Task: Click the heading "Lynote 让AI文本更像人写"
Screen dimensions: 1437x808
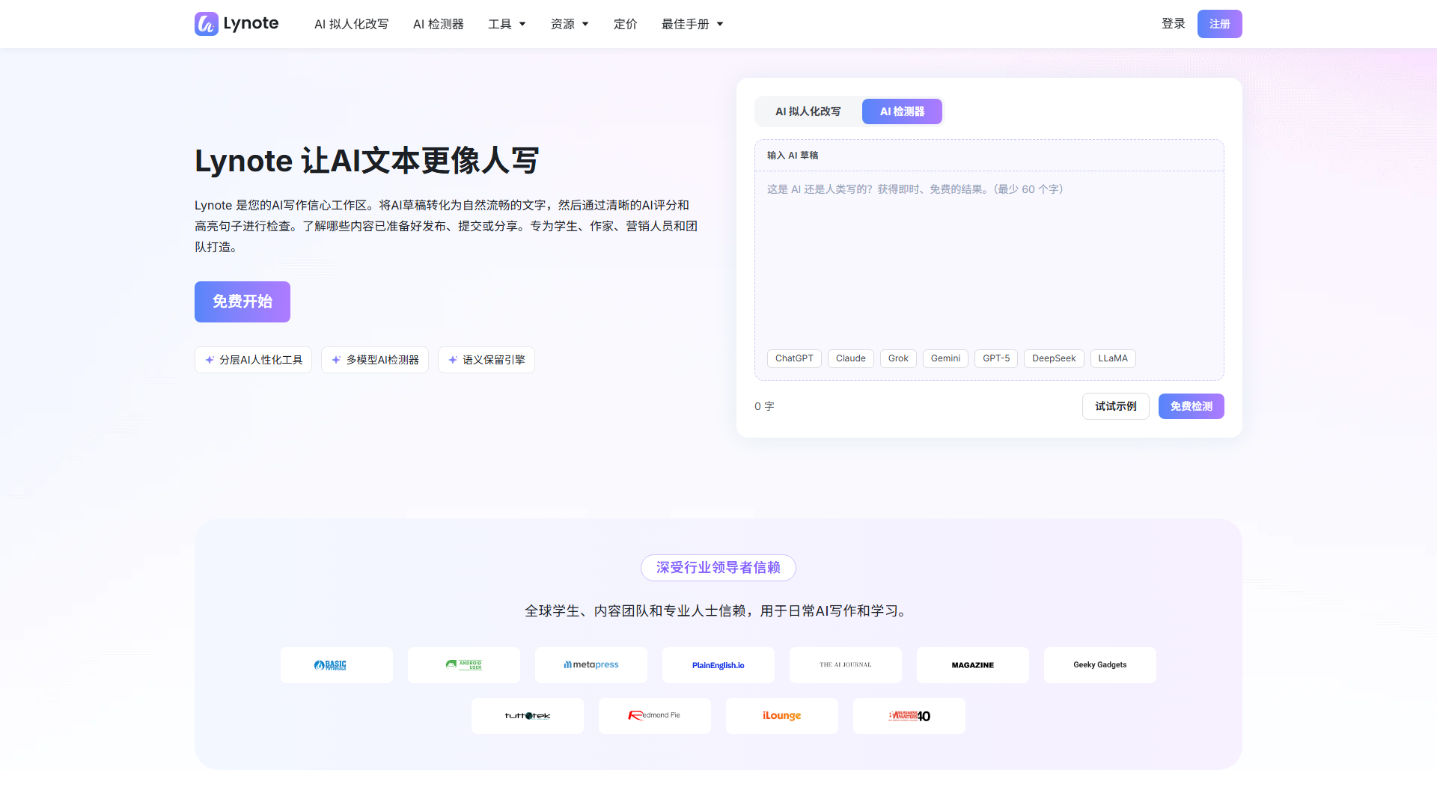Action: coord(367,161)
